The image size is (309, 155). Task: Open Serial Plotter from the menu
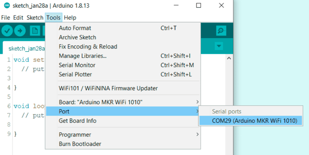click(75, 74)
